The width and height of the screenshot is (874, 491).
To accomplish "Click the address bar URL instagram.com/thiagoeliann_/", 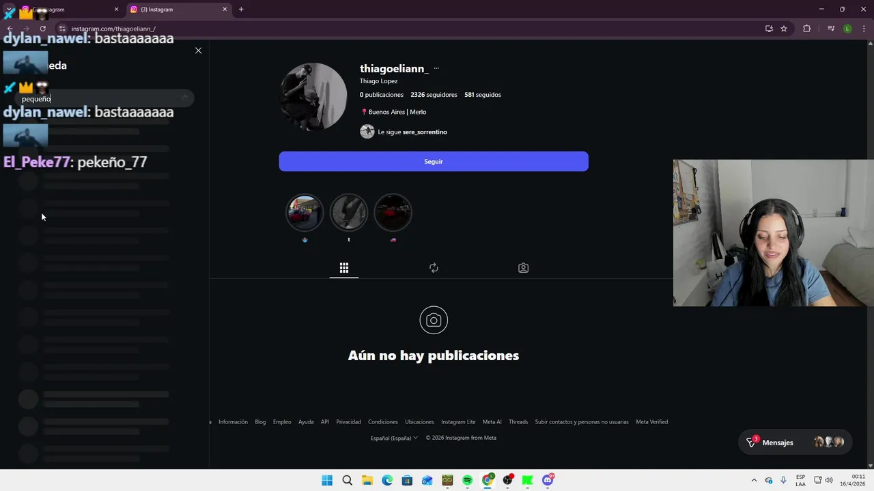I will 113,29.
